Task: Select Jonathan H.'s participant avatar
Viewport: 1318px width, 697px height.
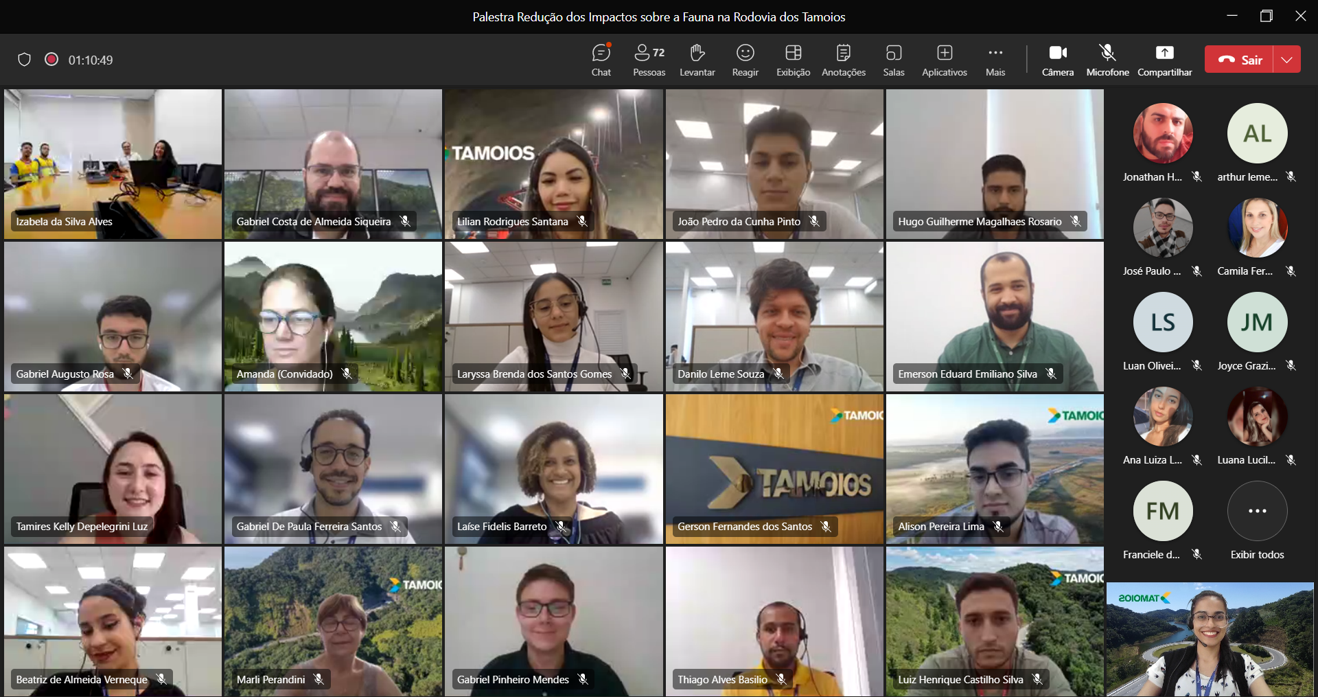Action: [x=1162, y=133]
